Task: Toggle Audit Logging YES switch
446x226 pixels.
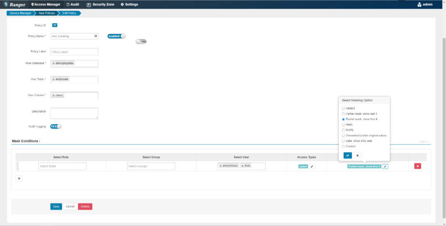Action: coord(56,126)
